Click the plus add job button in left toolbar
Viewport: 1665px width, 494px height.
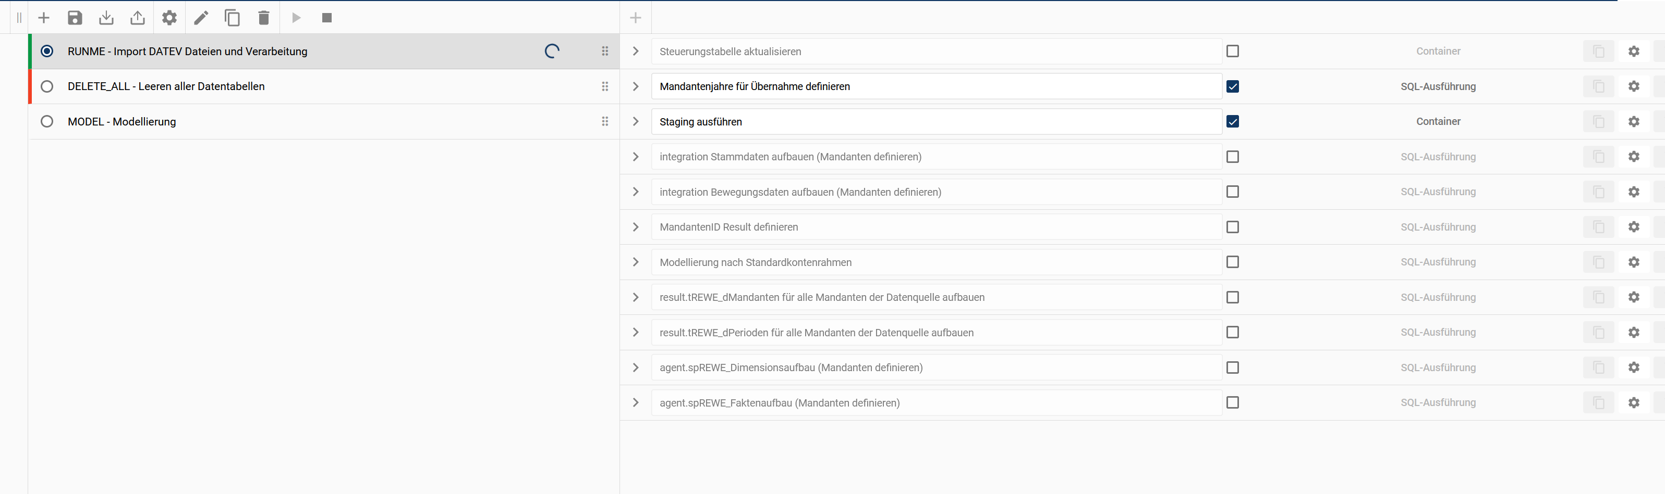click(44, 18)
